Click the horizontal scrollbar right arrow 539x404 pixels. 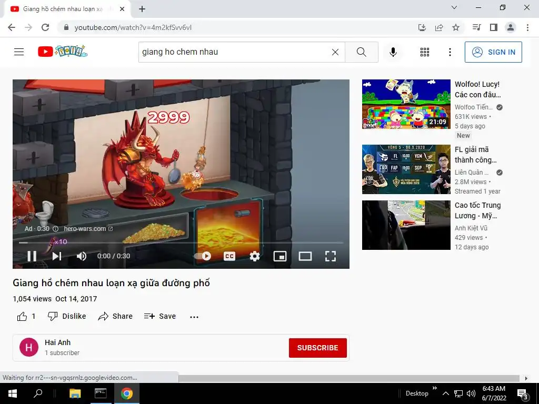tap(526, 378)
